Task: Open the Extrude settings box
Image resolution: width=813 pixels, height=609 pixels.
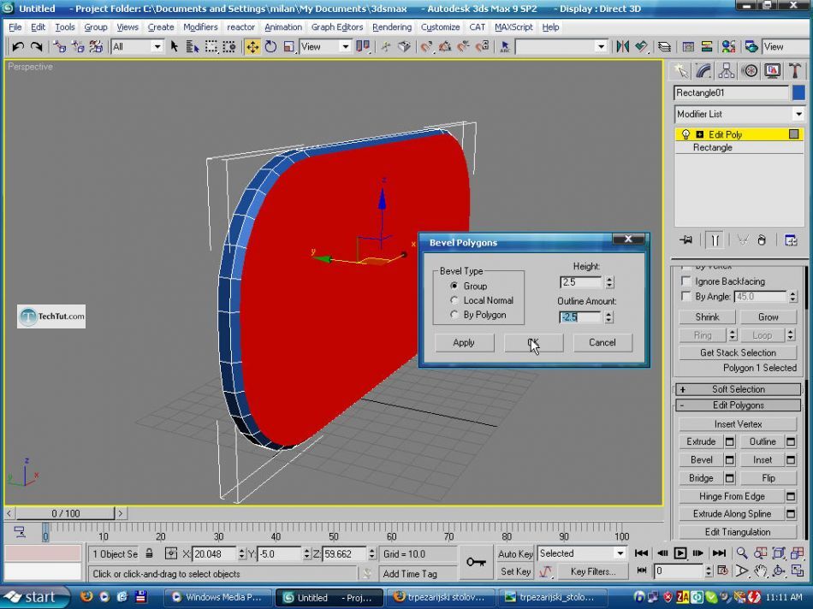Action: 729,441
